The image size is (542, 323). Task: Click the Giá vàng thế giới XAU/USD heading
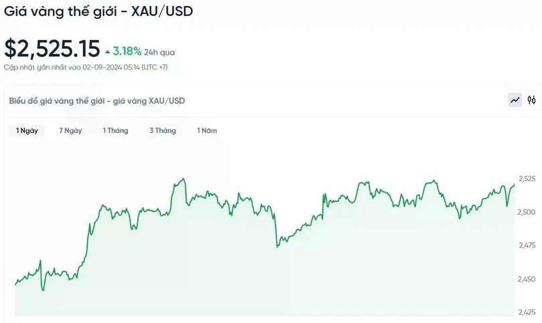click(99, 11)
